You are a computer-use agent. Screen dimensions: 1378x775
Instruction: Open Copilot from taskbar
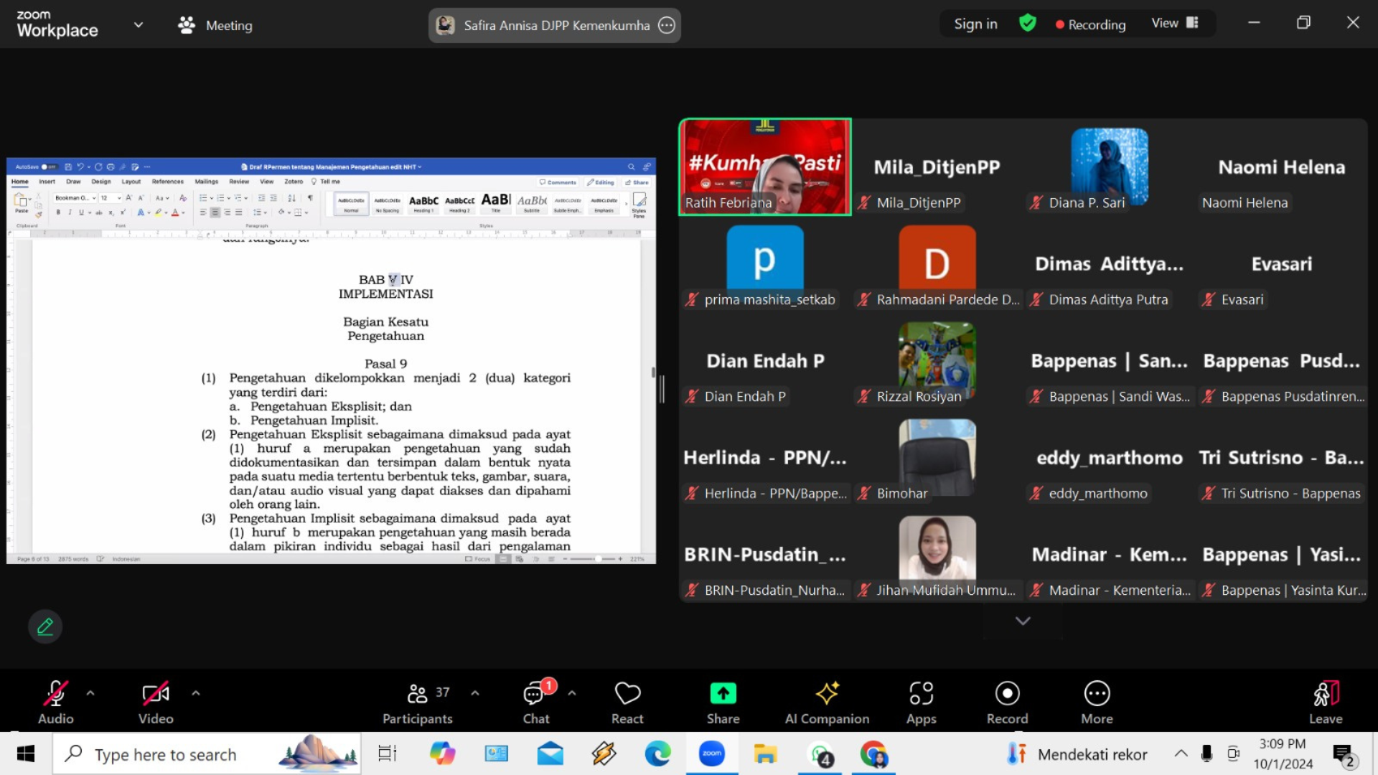coord(442,754)
